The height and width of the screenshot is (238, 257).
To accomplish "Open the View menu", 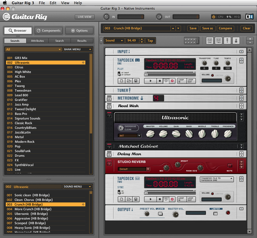I will coord(65,3).
